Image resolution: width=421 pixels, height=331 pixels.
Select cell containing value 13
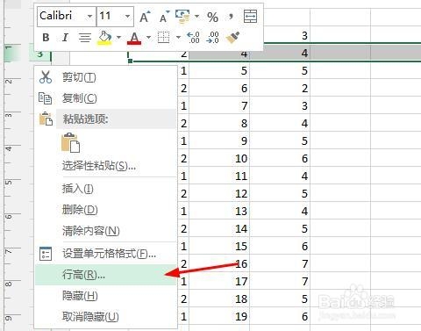(219, 211)
